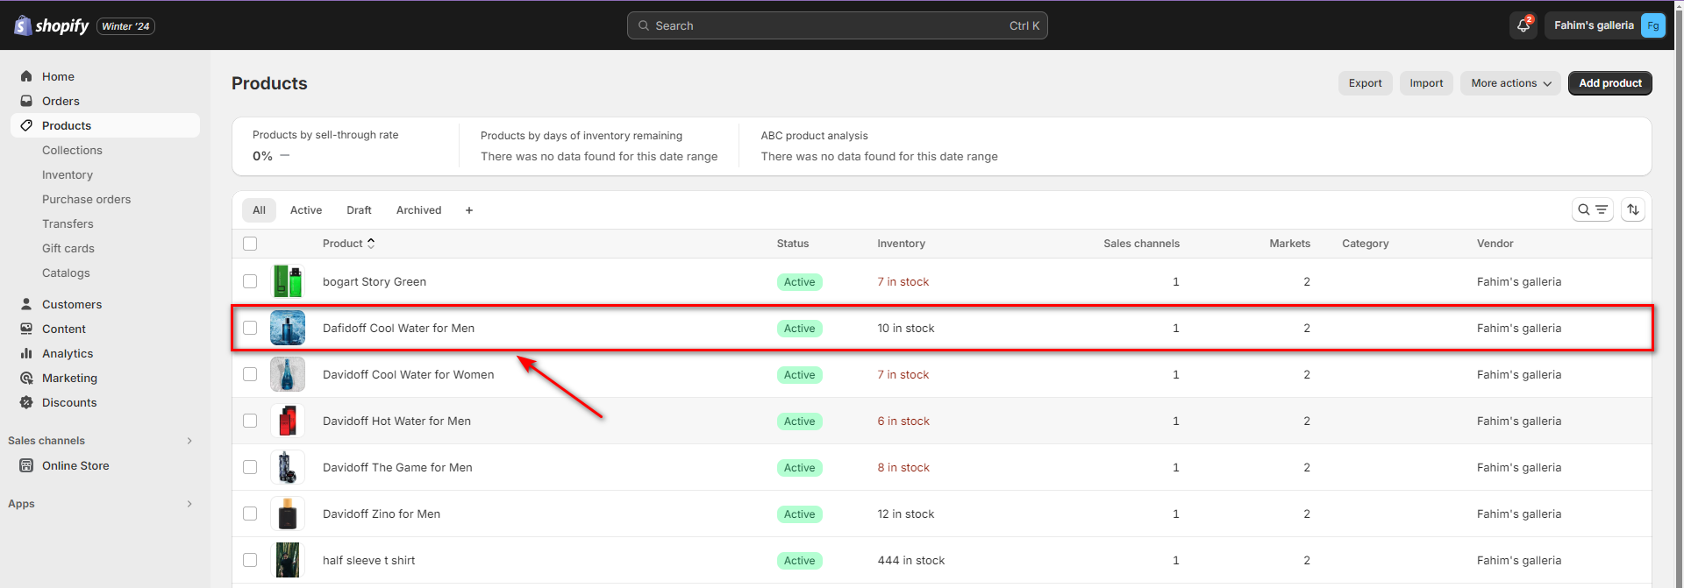1684x588 pixels.
Task: Click the Winter '24 edition badge
Action: 125,26
